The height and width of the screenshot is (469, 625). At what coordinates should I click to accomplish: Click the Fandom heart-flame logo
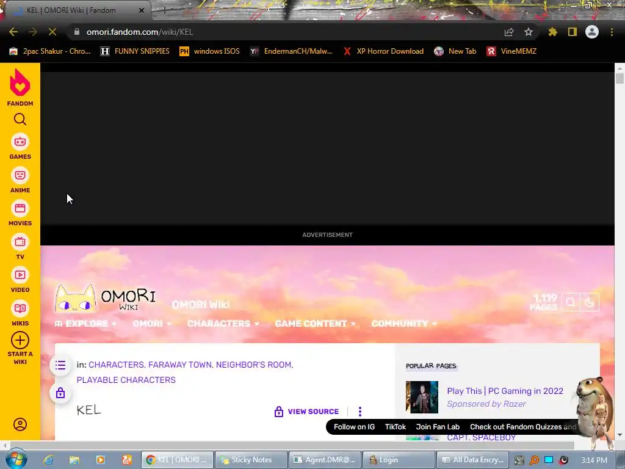[20, 82]
